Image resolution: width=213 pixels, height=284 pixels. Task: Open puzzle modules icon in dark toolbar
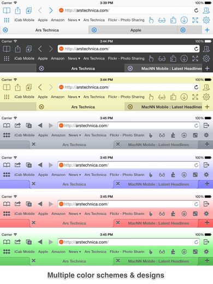(173, 58)
